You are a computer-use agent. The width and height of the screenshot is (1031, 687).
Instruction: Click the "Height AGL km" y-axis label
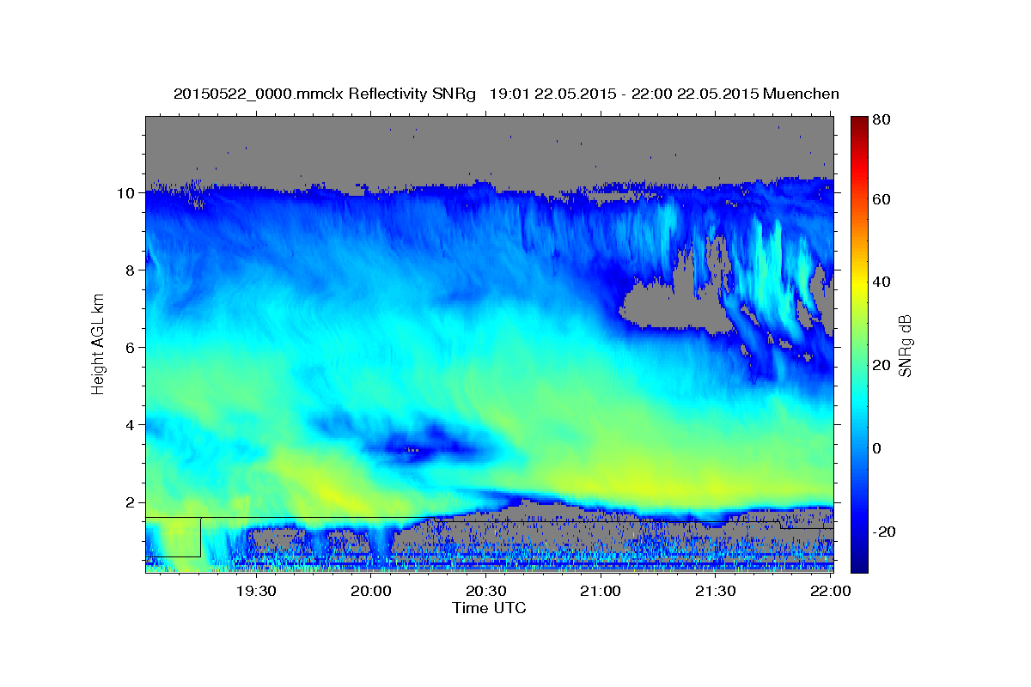pyautogui.click(x=99, y=343)
